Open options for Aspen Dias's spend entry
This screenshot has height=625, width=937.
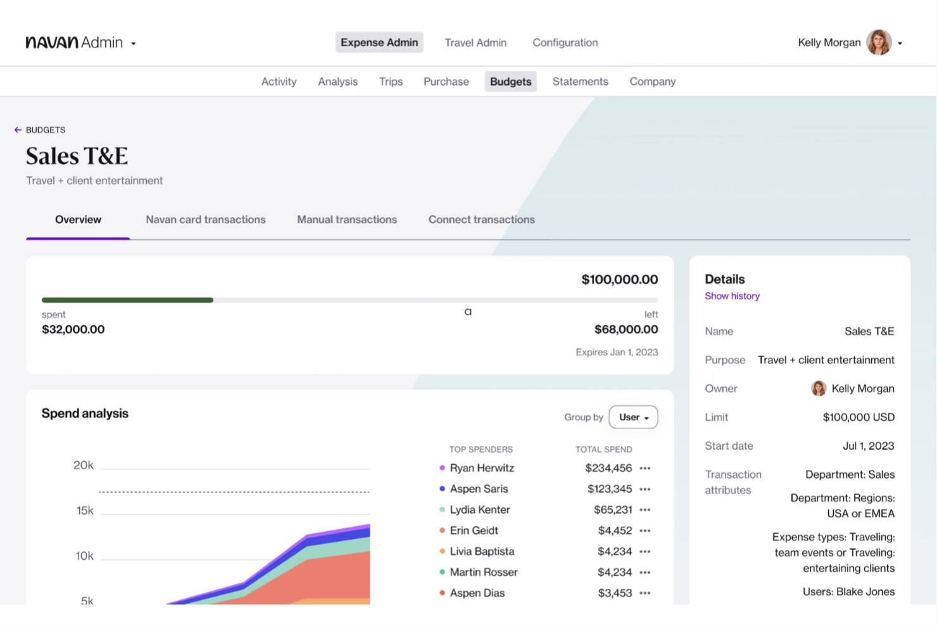[645, 593]
